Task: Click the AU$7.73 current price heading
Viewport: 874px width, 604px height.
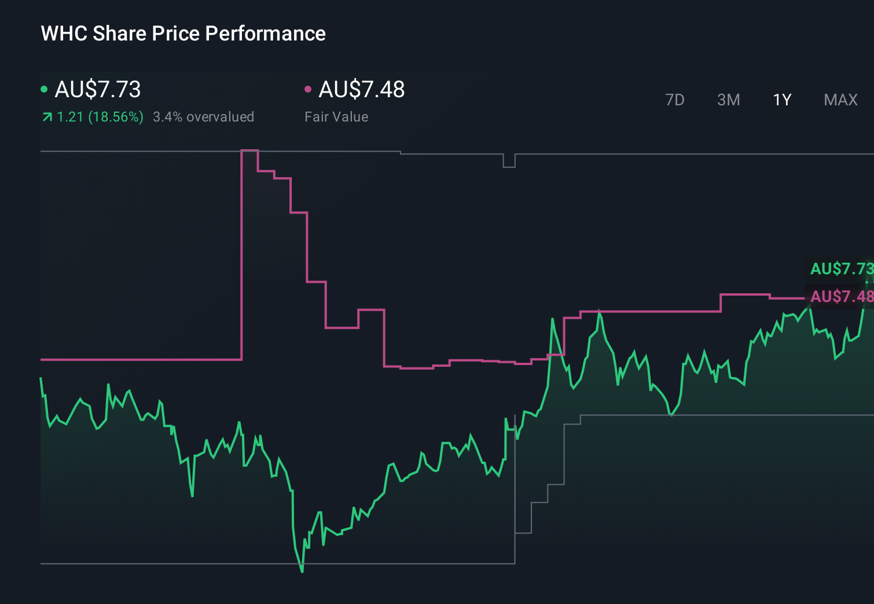Action: 97,90
